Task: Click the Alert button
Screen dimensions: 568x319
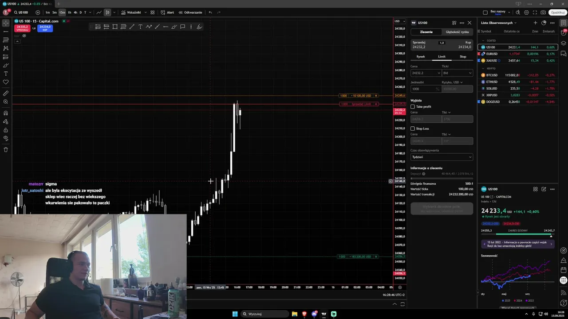Action: click(168, 12)
